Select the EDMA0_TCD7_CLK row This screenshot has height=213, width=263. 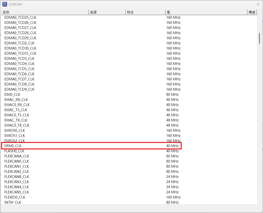(129, 79)
